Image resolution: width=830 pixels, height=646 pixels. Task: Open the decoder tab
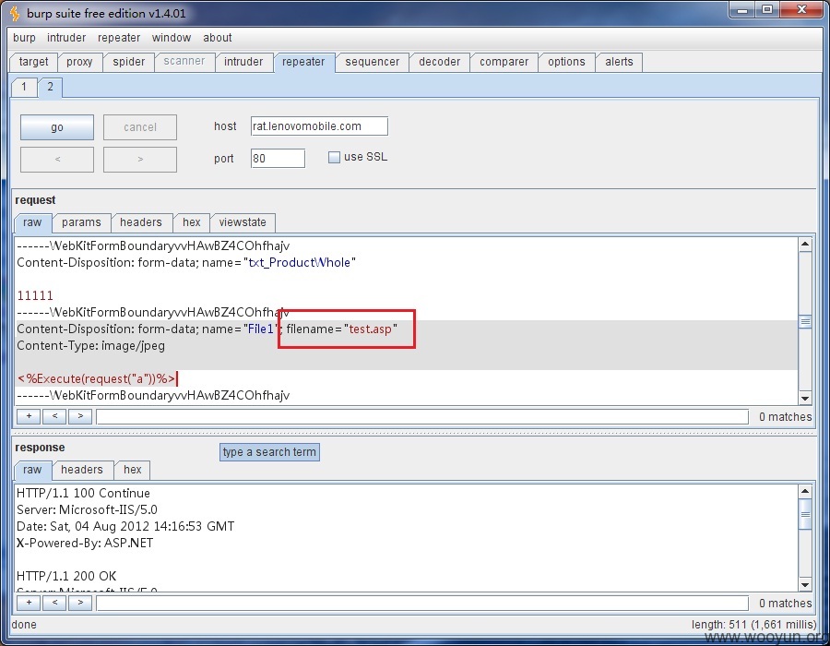tap(439, 62)
